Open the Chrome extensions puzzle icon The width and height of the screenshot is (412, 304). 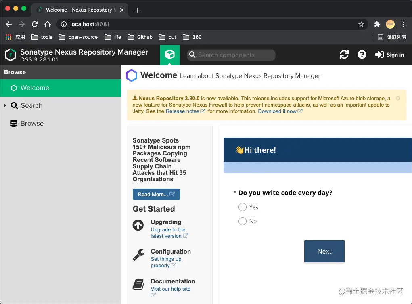pos(377,24)
